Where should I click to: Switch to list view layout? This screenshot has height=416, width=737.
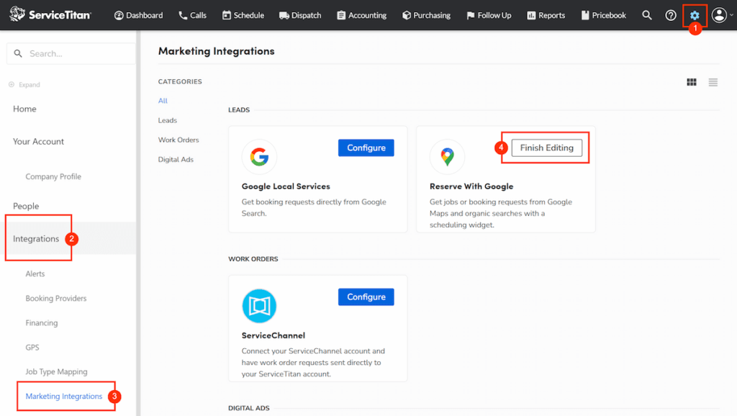(714, 82)
